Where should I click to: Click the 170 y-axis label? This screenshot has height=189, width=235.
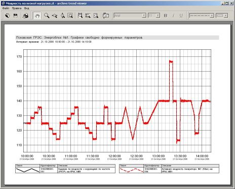[19, 57]
